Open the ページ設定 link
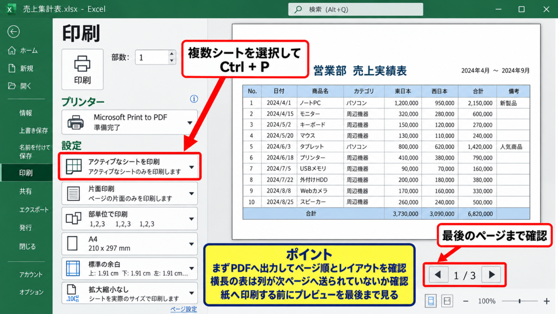This screenshot has height=314, width=558. pos(184,309)
